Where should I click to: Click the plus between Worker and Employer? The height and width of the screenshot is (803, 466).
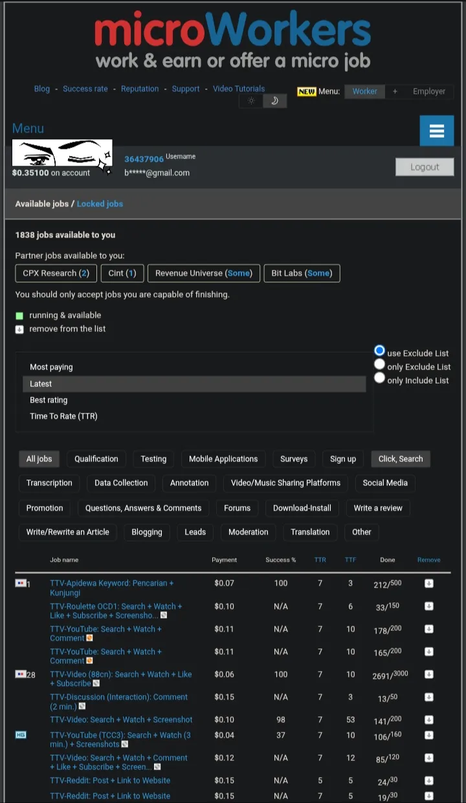(395, 91)
